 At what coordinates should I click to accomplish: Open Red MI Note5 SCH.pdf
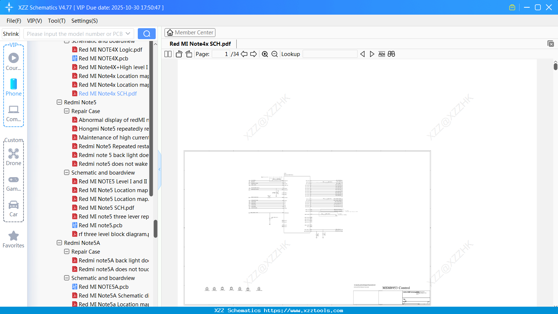[x=103, y=208]
